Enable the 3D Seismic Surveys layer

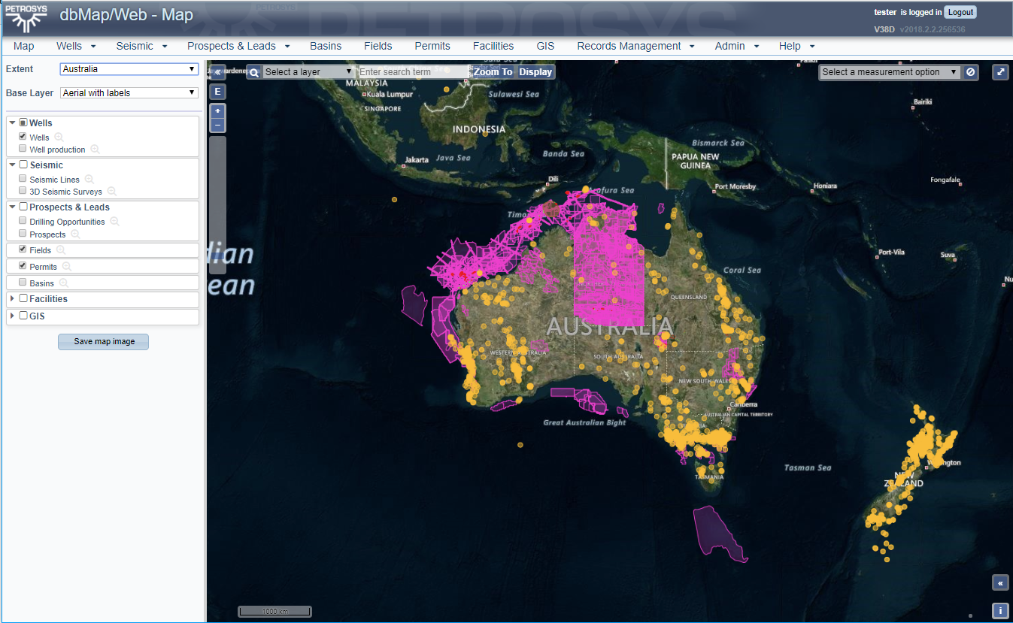[x=23, y=191]
